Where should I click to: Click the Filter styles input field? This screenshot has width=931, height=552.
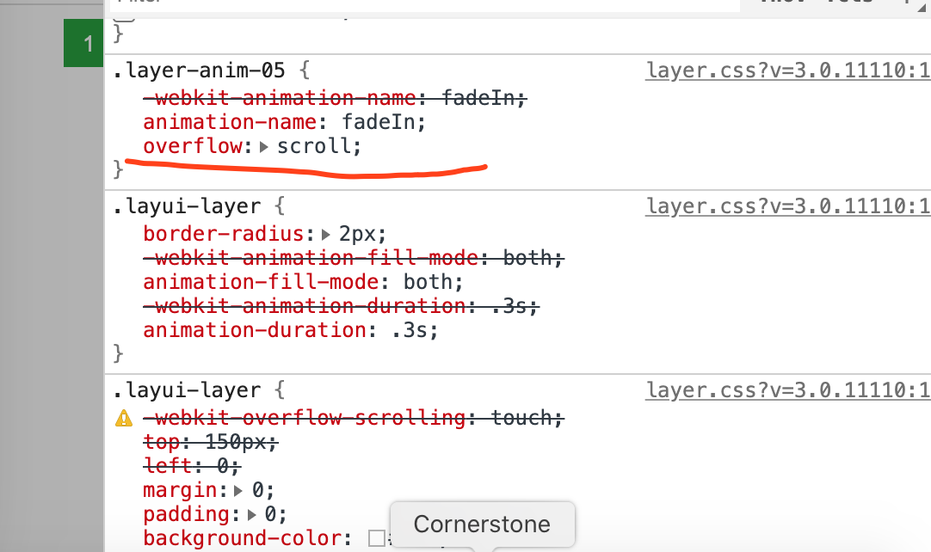pos(422,4)
